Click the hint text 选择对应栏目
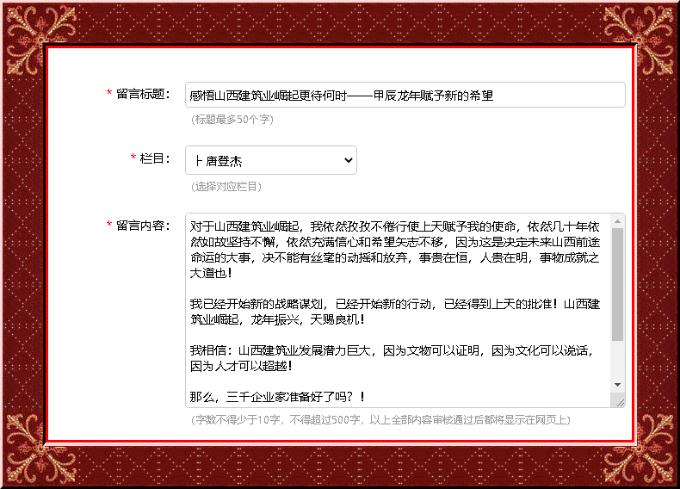The width and height of the screenshot is (680, 489). point(226,187)
